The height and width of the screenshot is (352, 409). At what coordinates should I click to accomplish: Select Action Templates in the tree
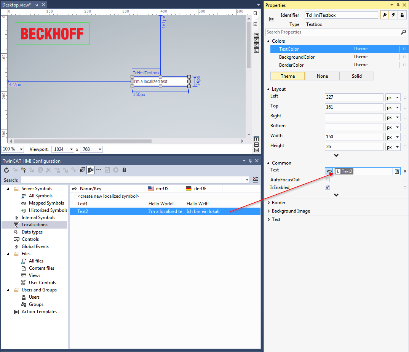(39, 312)
